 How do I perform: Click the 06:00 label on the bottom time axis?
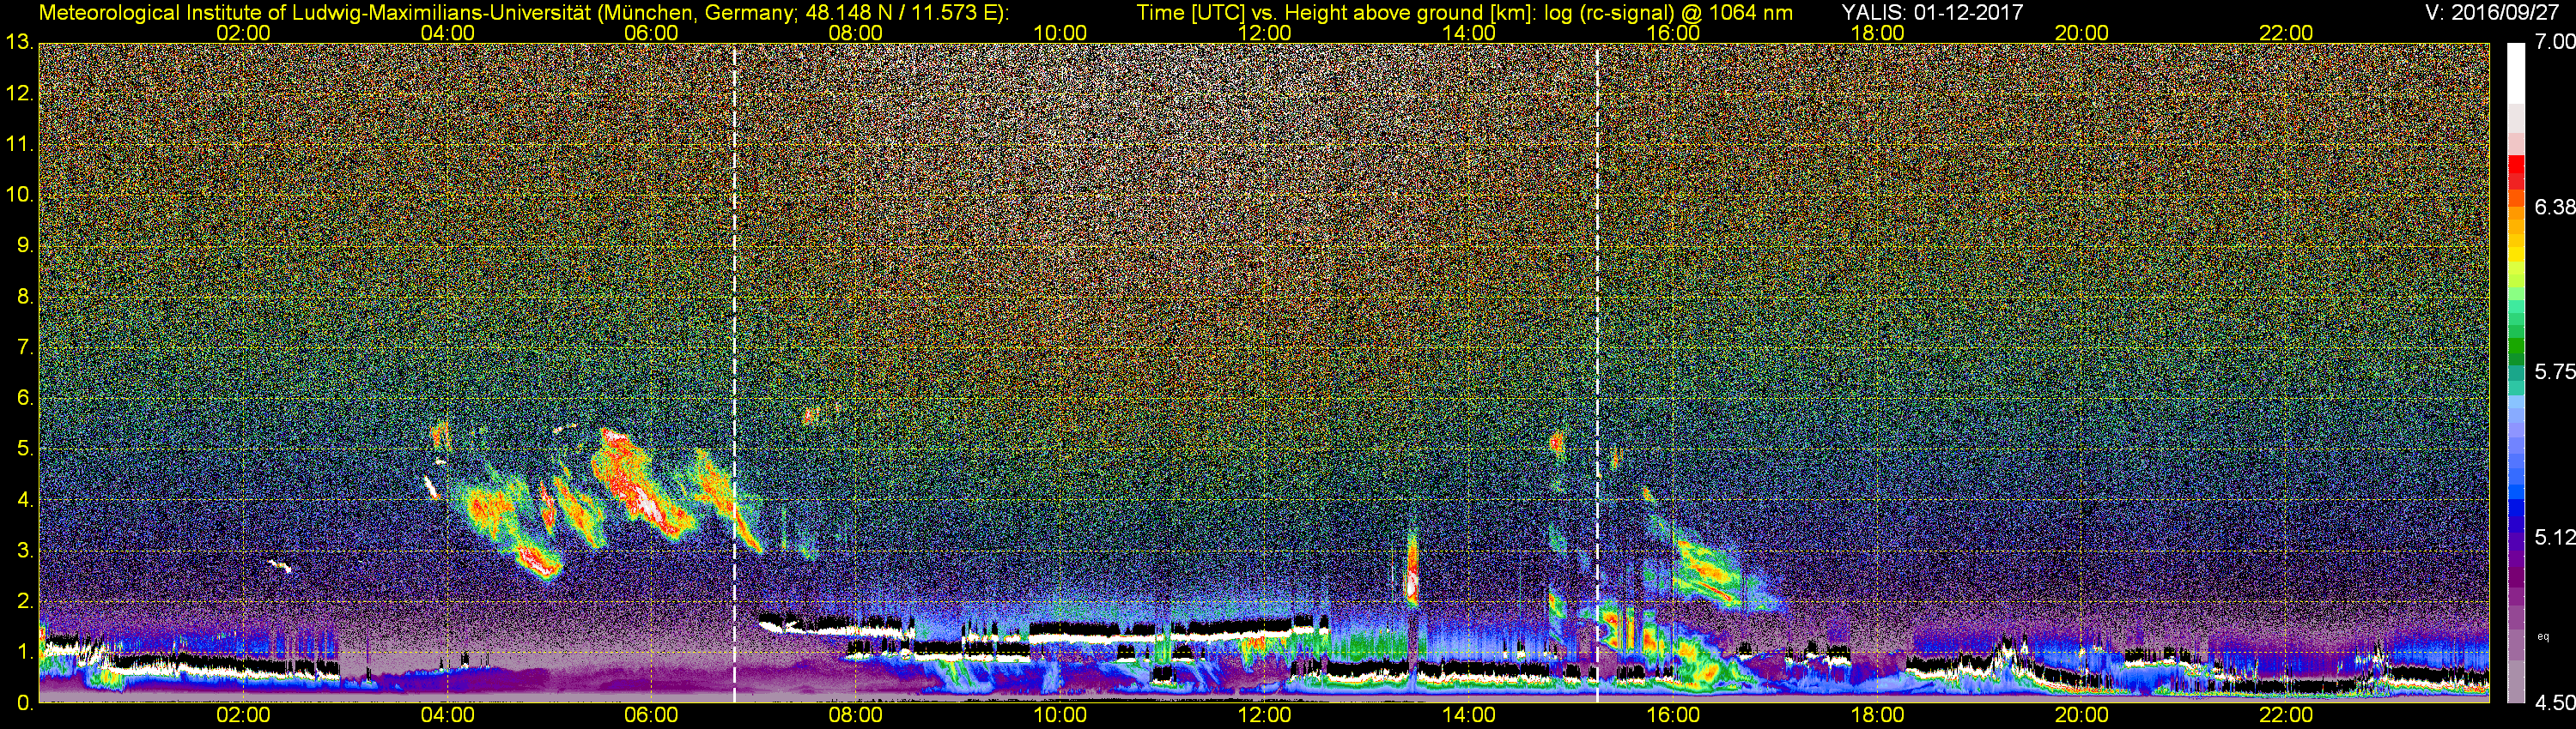pos(651,716)
